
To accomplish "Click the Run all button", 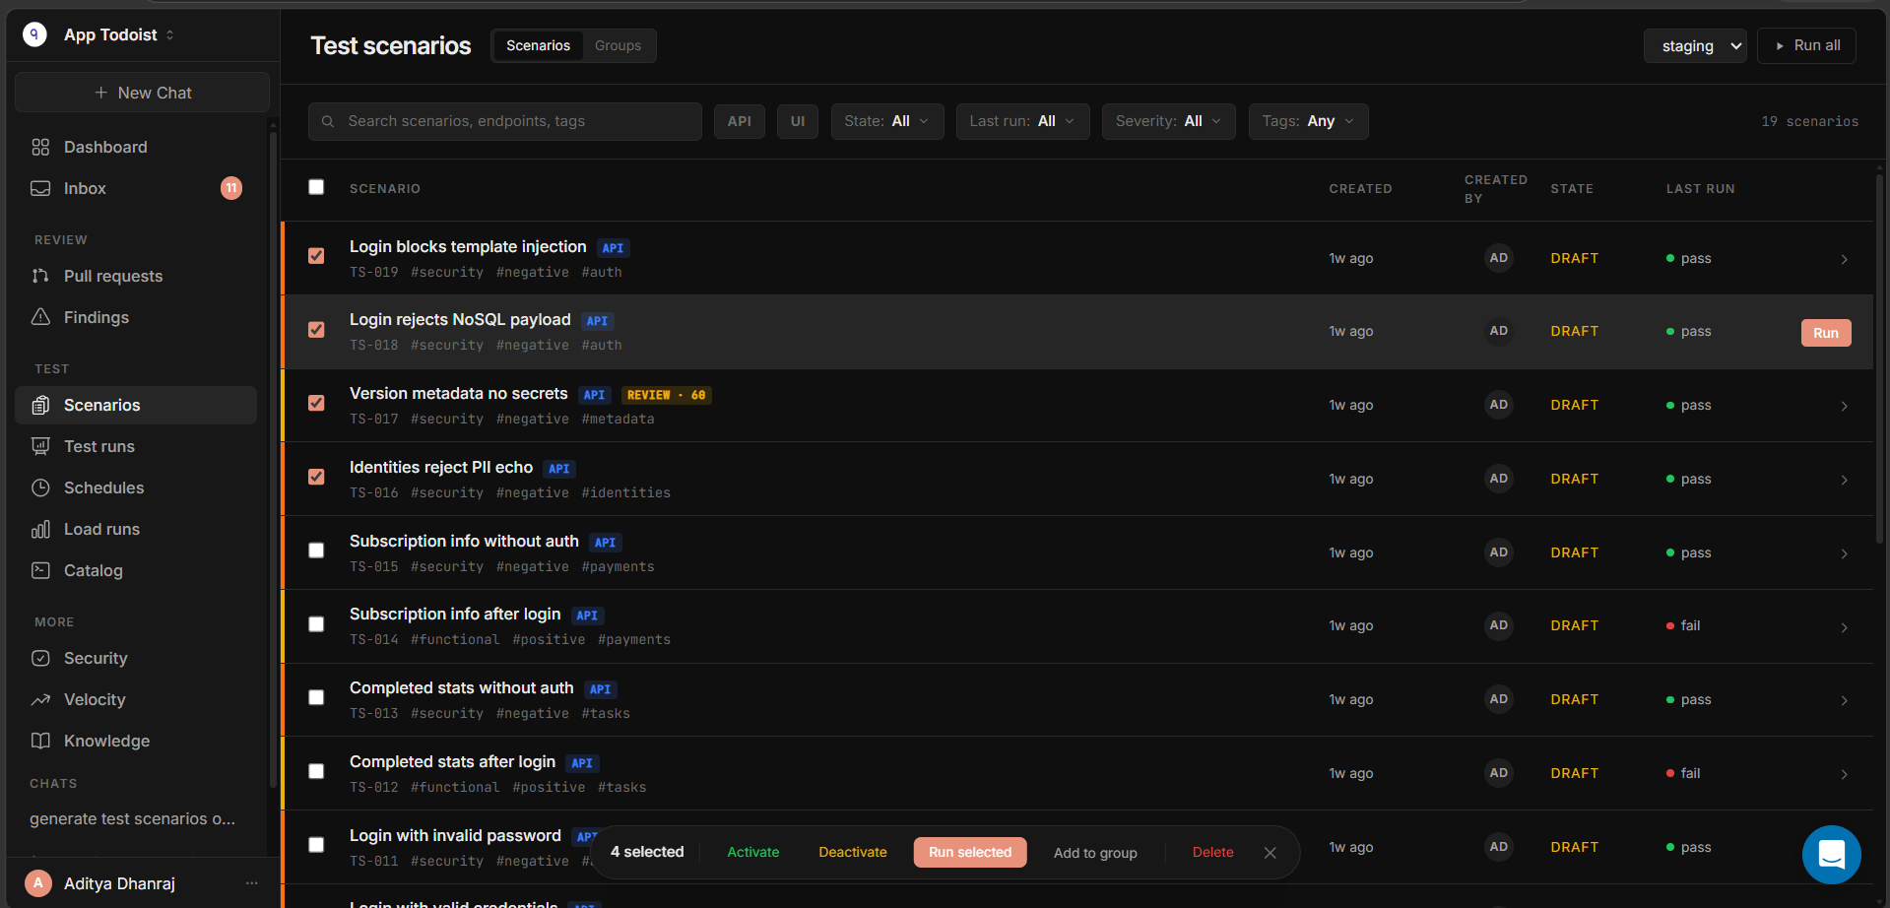I will (1806, 46).
